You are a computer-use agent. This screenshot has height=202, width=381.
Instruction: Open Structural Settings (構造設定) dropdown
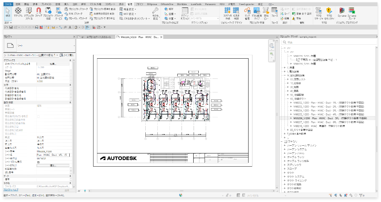pos(128,9)
